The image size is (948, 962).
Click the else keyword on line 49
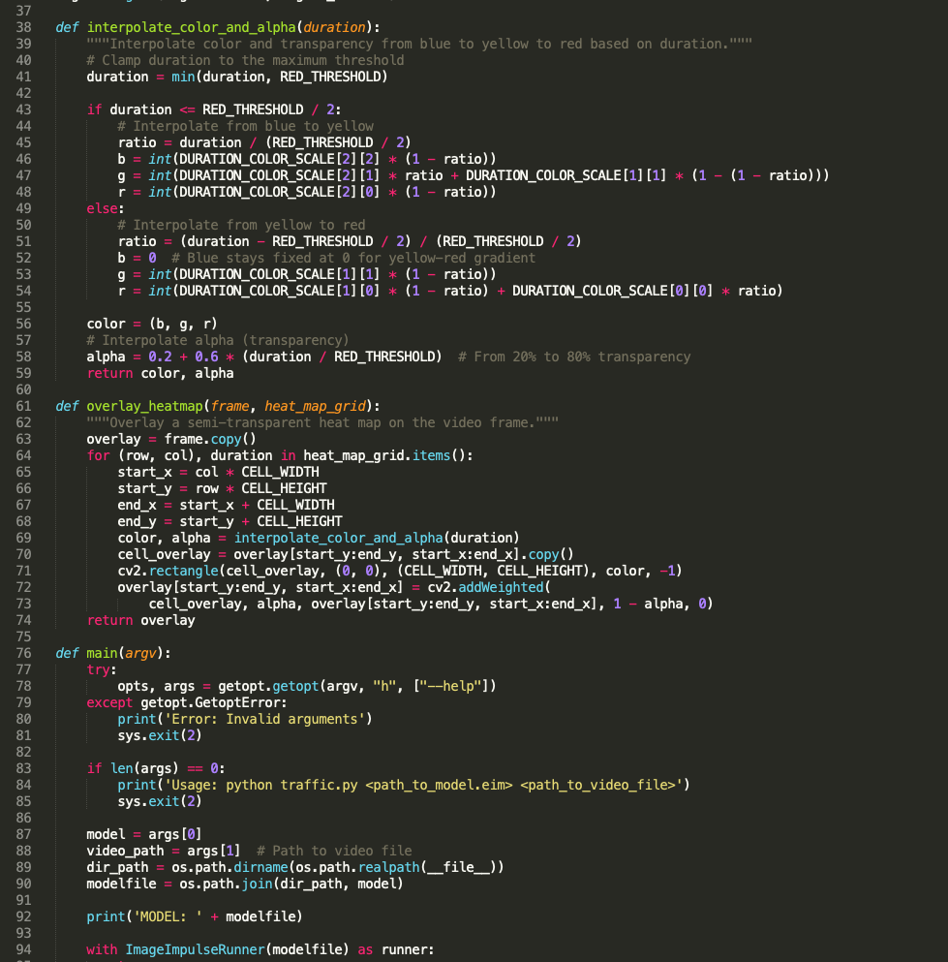tap(102, 208)
